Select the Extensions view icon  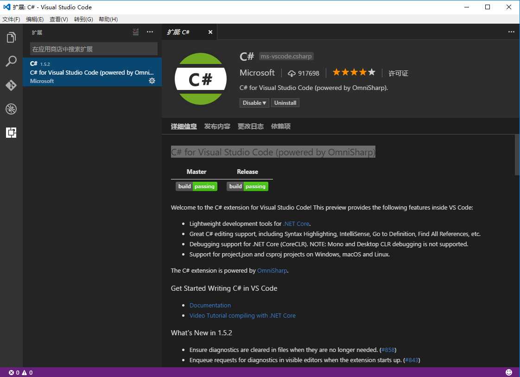pyautogui.click(x=11, y=133)
